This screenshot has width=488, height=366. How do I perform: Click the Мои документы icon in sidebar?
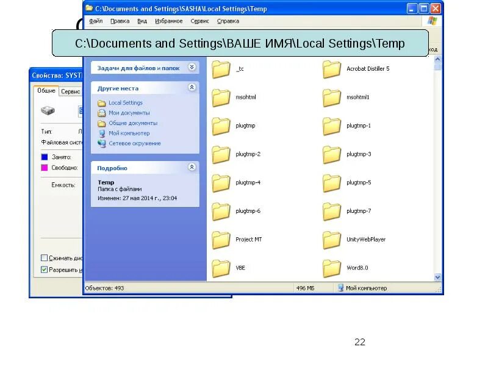tap(102, 113)
